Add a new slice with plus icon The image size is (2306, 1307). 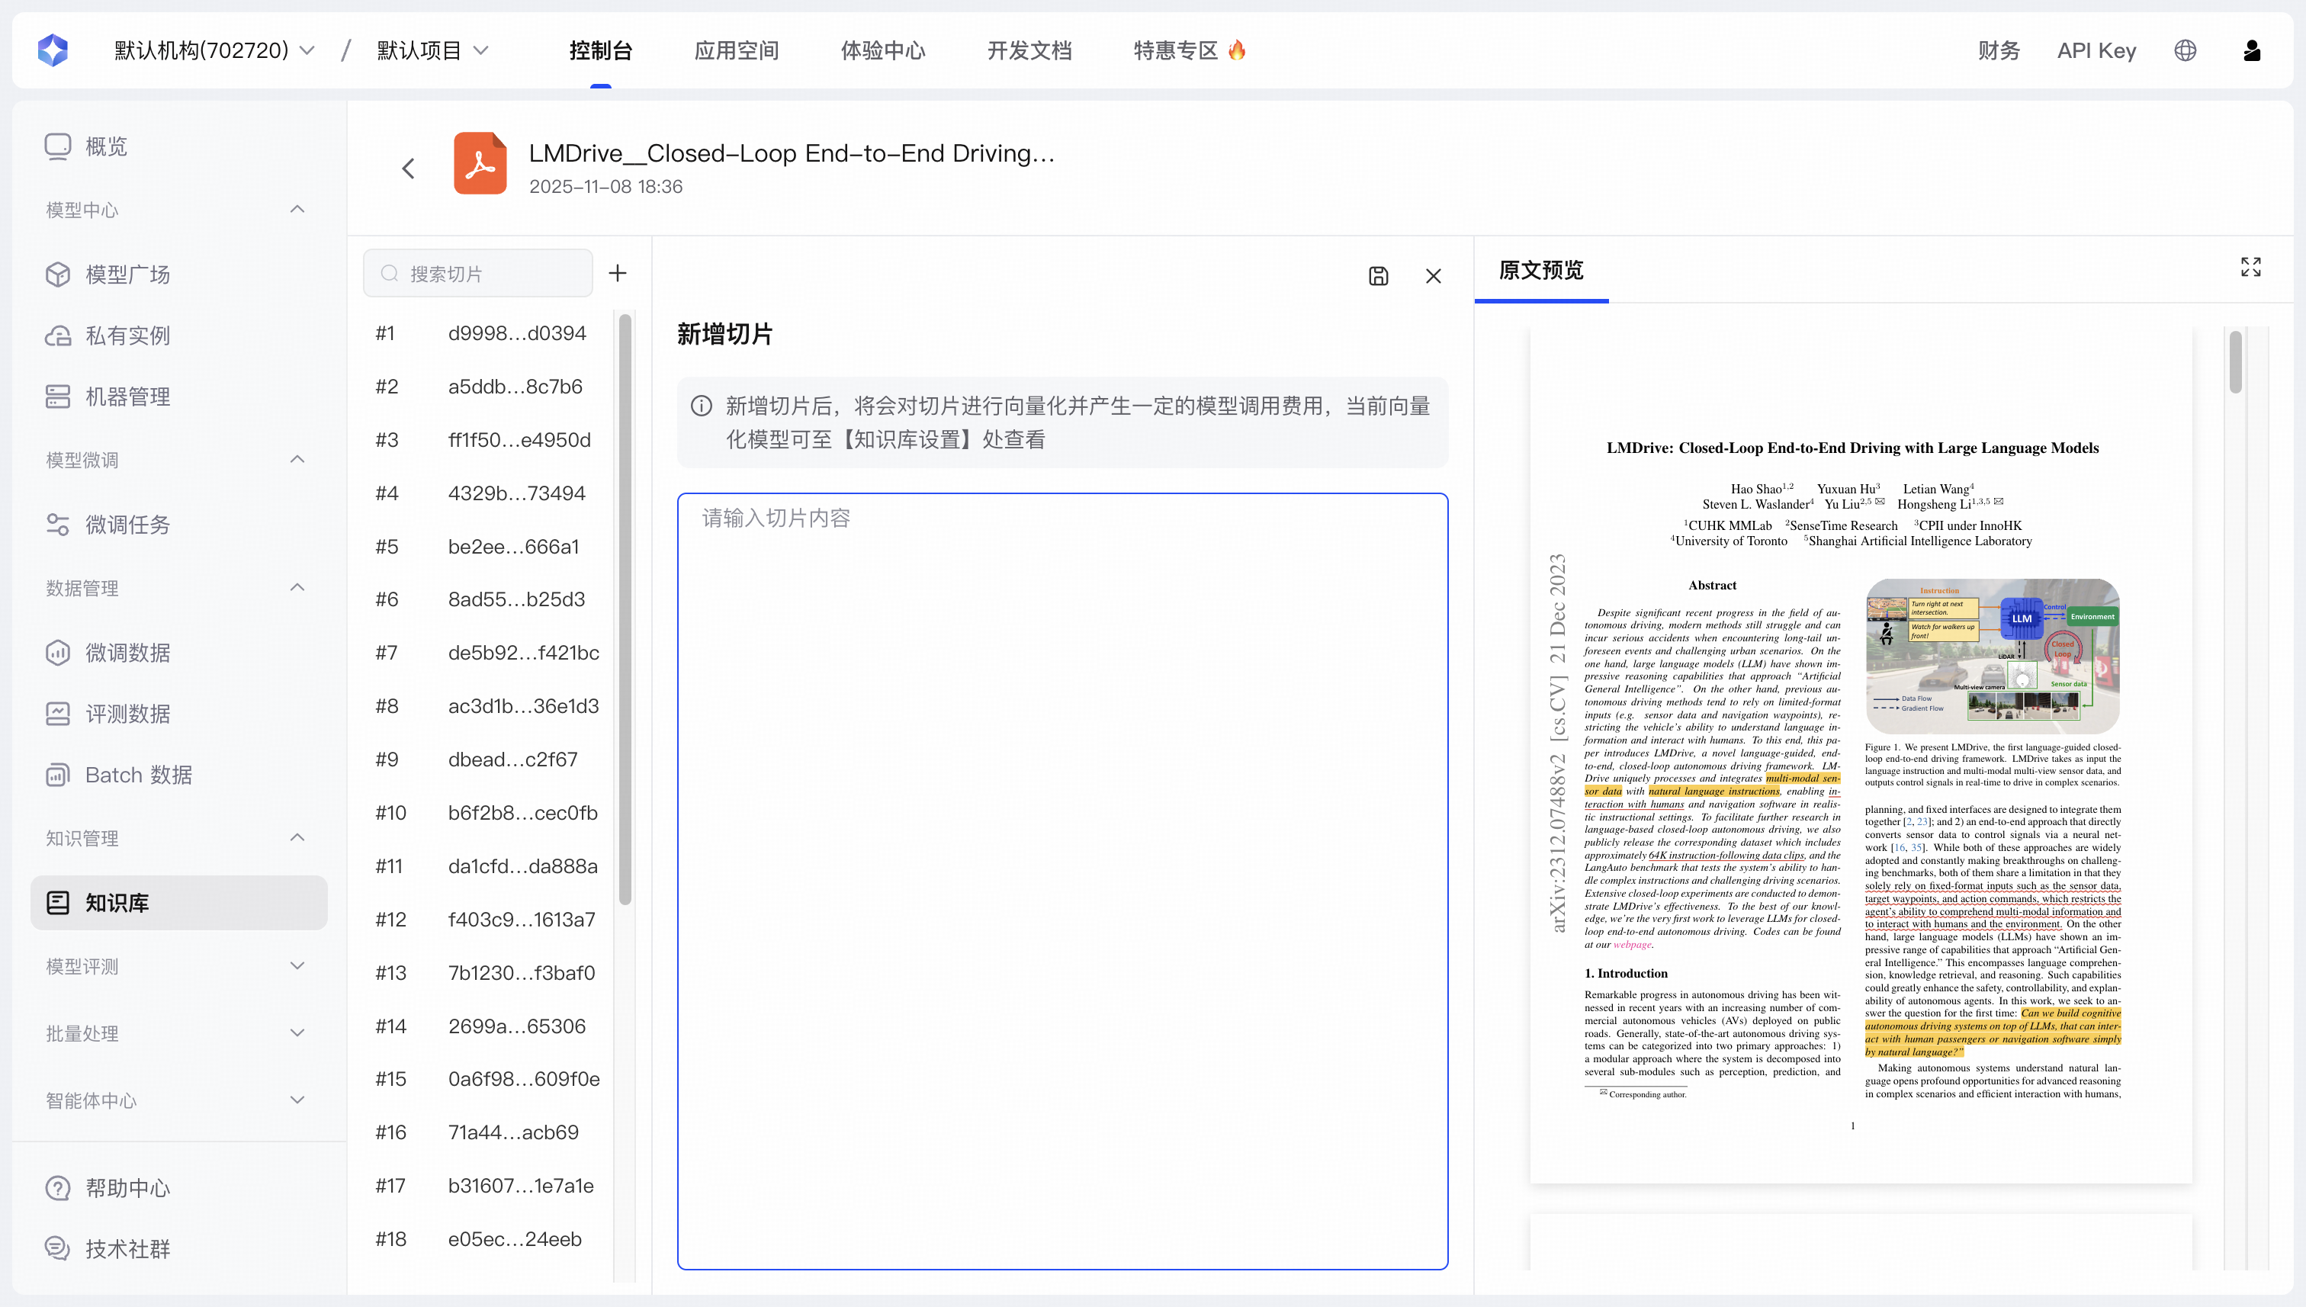click(x=618, y=273)
